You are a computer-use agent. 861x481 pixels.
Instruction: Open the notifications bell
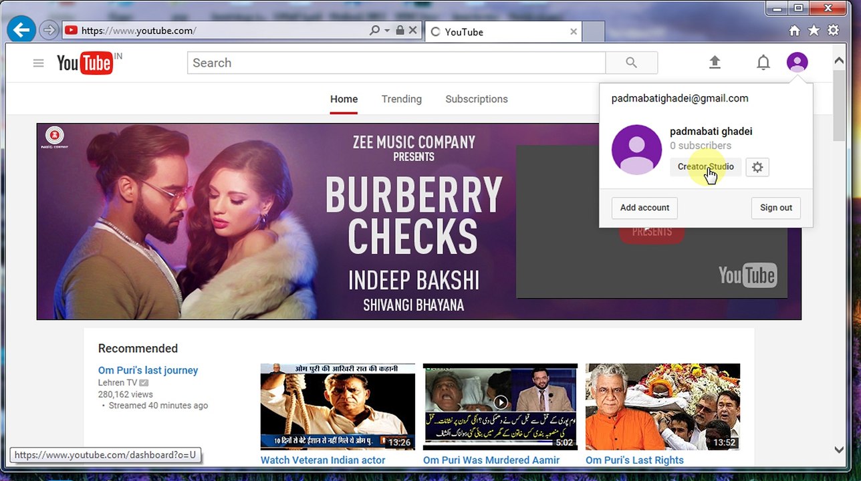click(x=763, y=63)
